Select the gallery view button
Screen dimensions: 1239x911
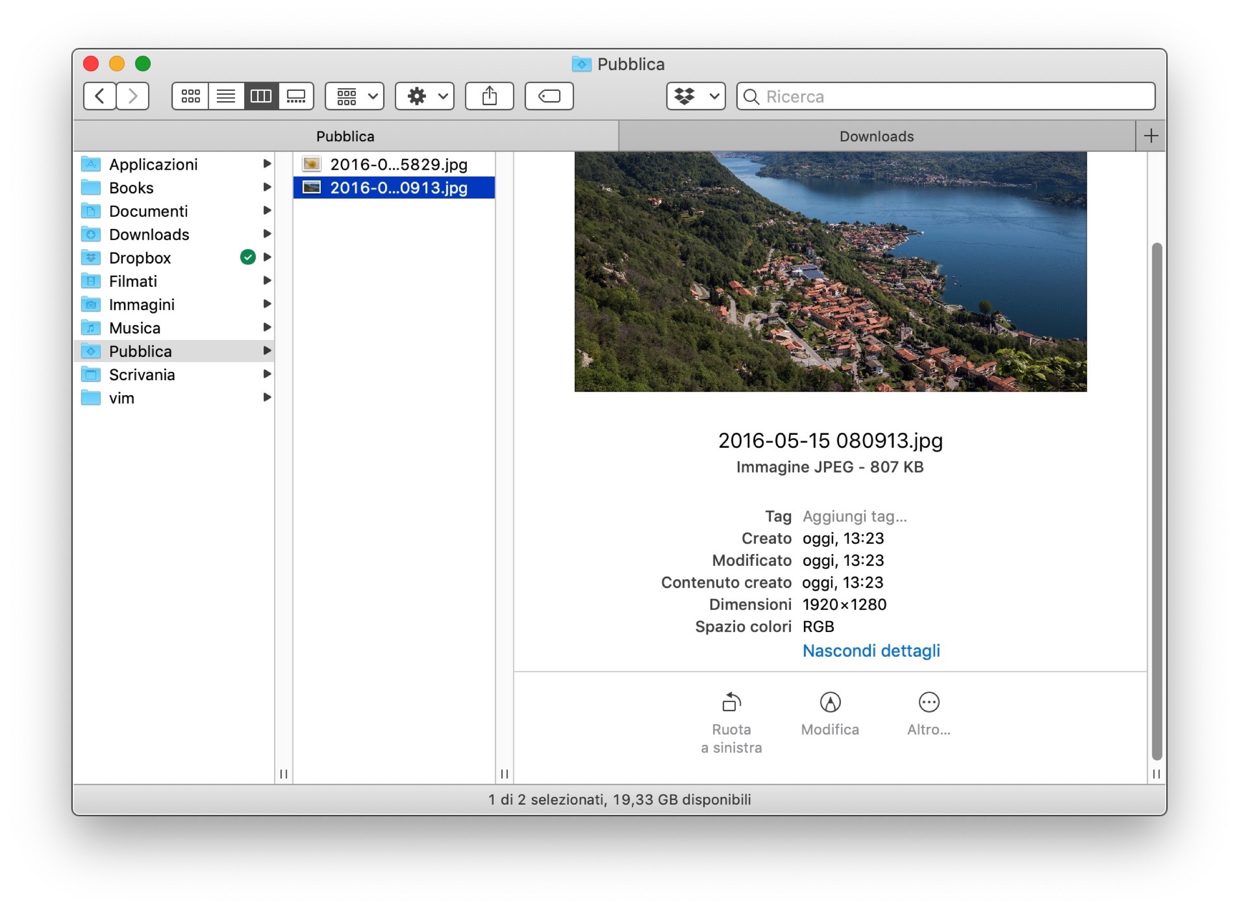click(x=296, y=96)
